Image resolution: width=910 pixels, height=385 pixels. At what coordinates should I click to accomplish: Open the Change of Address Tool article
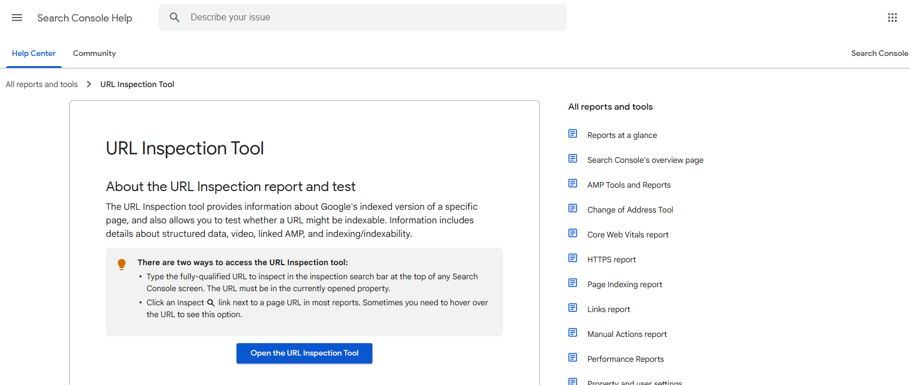630,210
